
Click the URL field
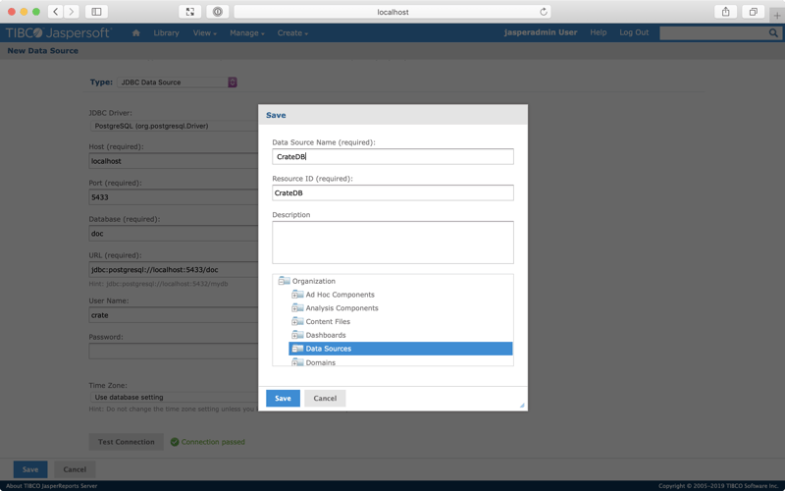coord(174,269)
